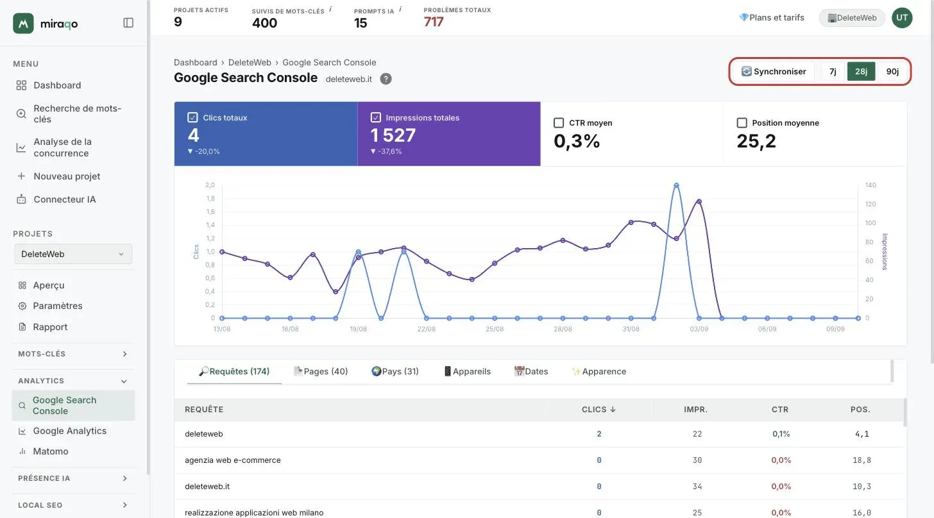Click the keyword research magnifier icon
Image resolution: width=934 pixels, height=518 pixels.
click(21, 113)
